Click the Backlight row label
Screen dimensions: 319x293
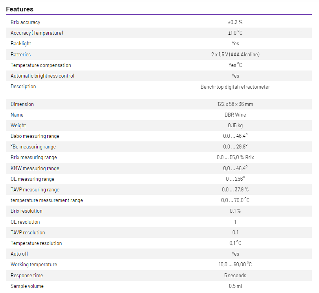coord(21,44)
